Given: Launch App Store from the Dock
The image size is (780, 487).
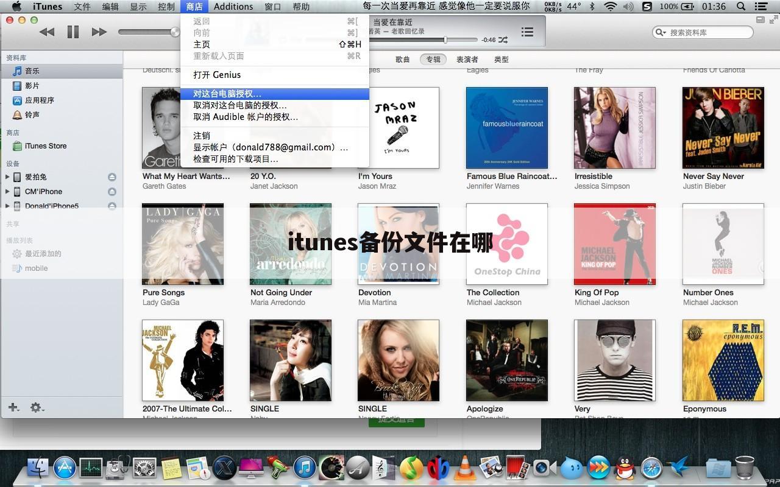Looking at the screenshot, I should [65, 468].
